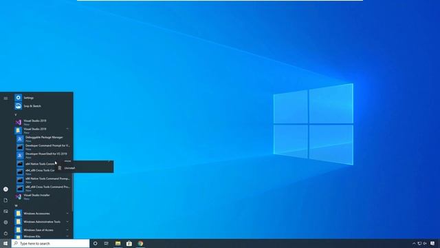This screenshot has width=440, height=248.
Task: Click the Windows Start button
Action: (5, 243)
